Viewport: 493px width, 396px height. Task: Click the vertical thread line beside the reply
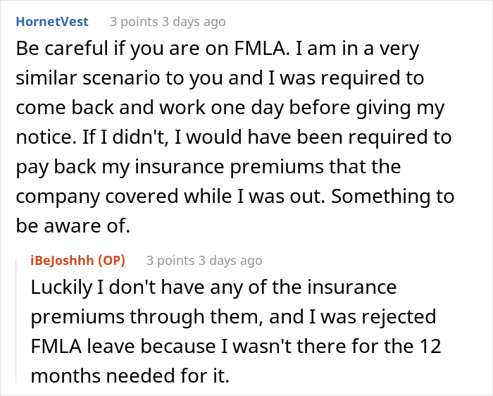(18, 318)
